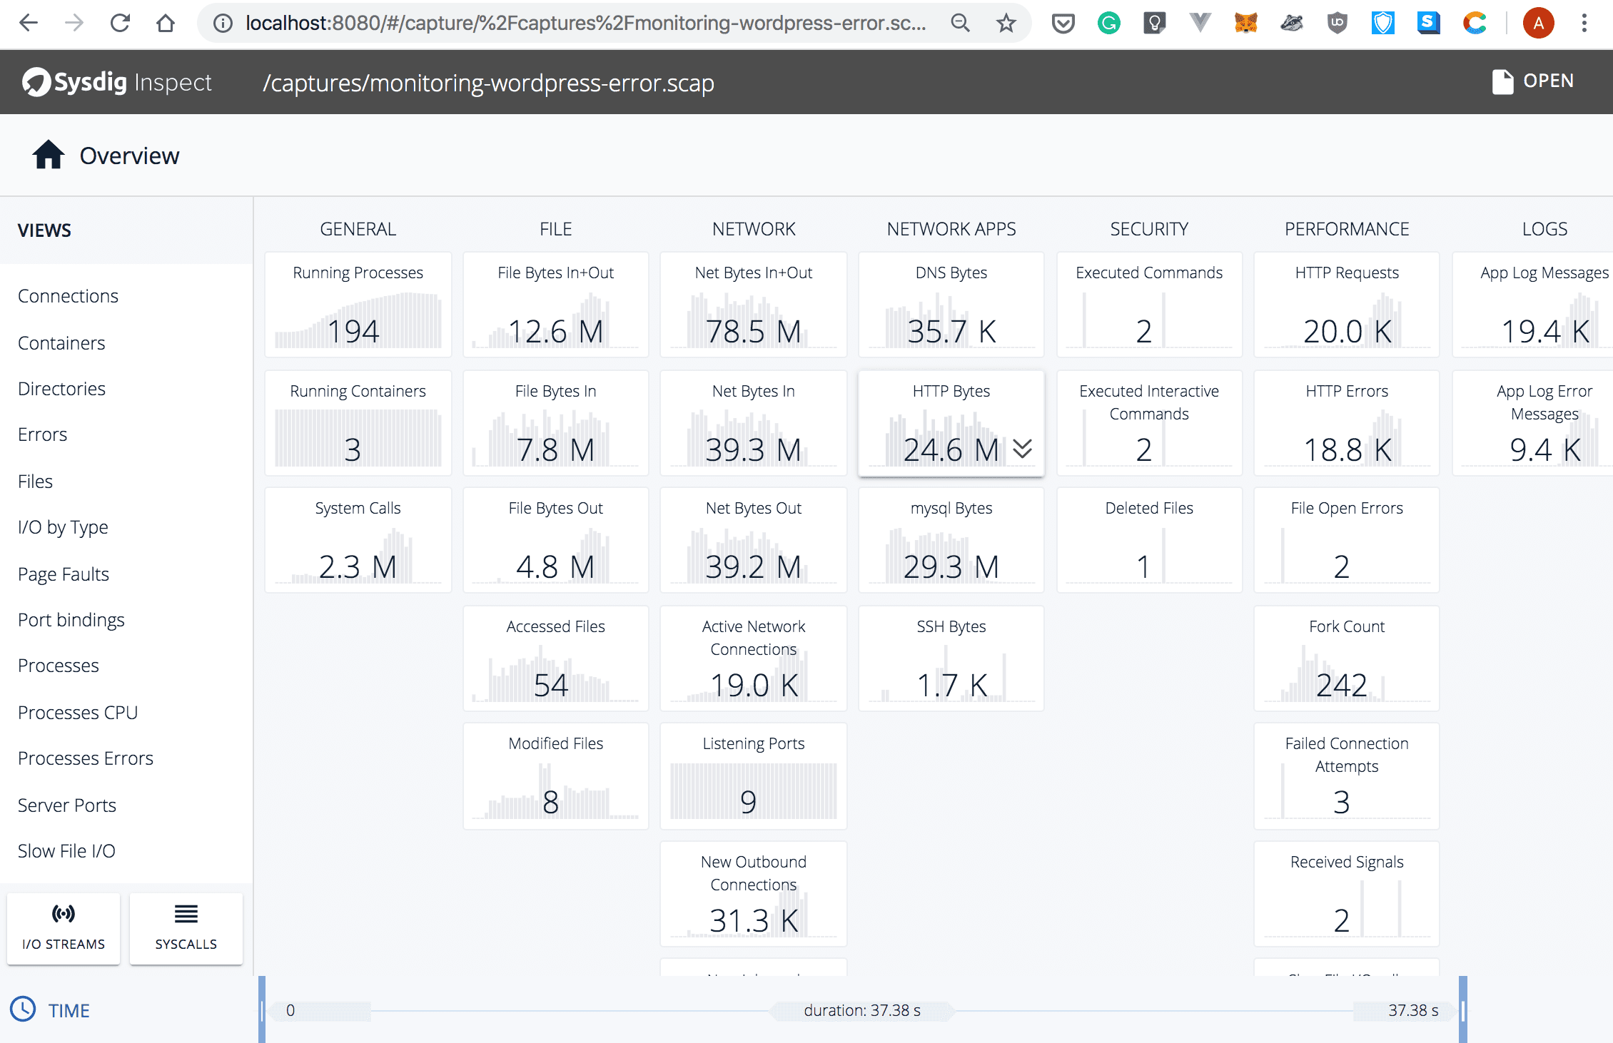
Task: Open the Grammarly extension icon
Action: (1109, 24)
